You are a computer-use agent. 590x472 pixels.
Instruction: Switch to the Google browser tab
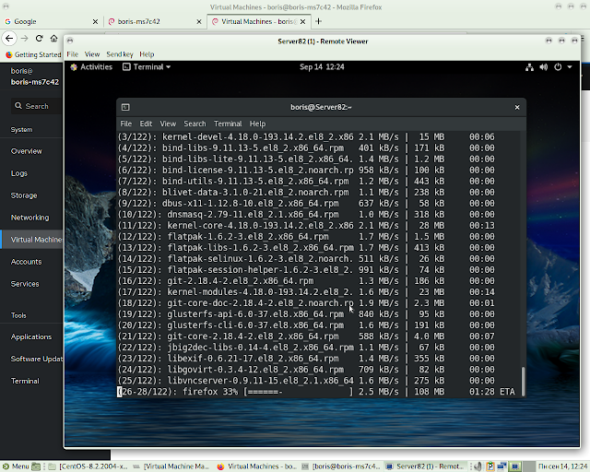click(x=52, y=21)
